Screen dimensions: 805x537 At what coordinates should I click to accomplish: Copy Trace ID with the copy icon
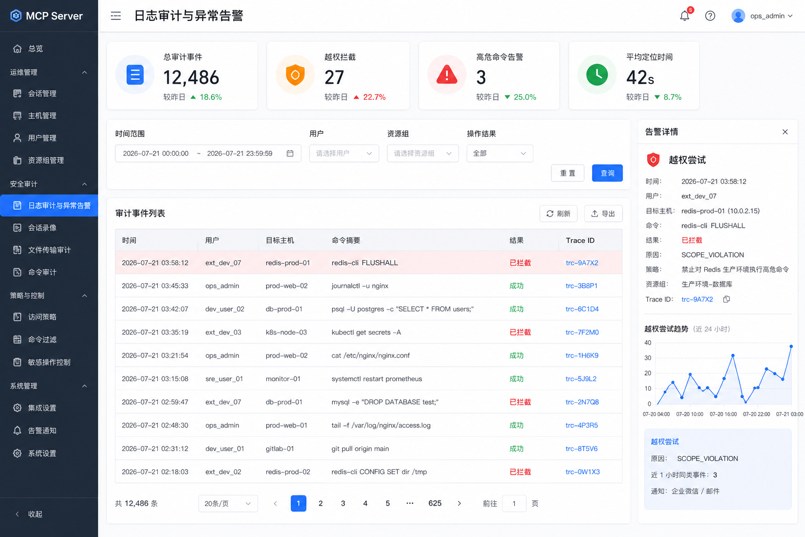(726, 299)
